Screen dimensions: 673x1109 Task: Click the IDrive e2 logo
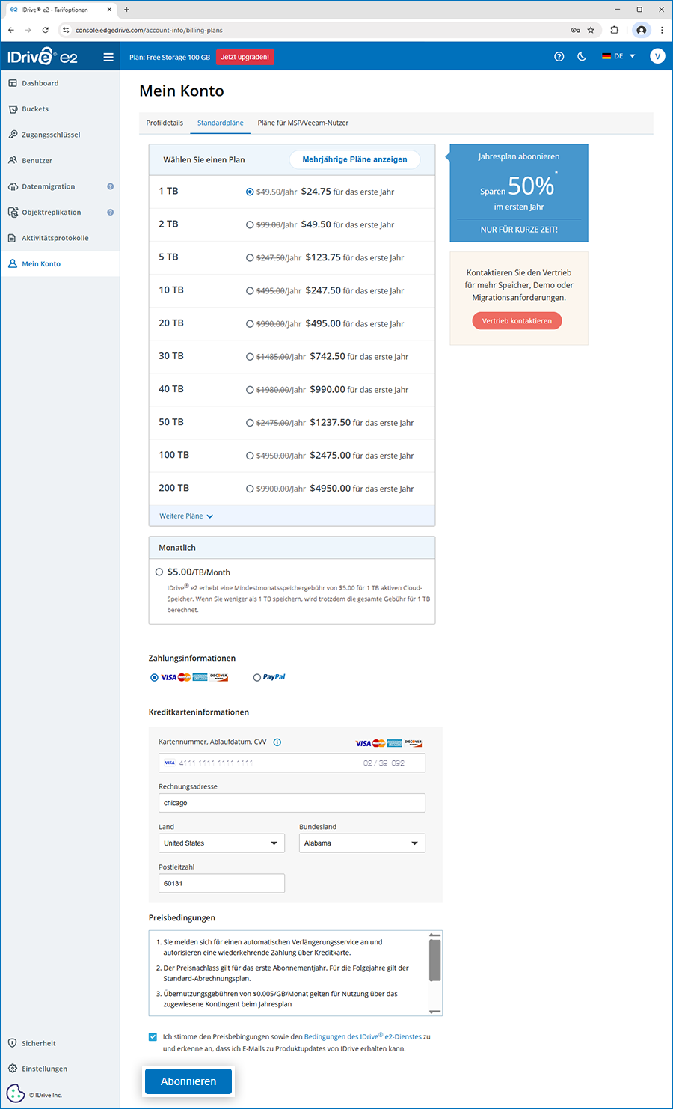[x=43, y=56]
